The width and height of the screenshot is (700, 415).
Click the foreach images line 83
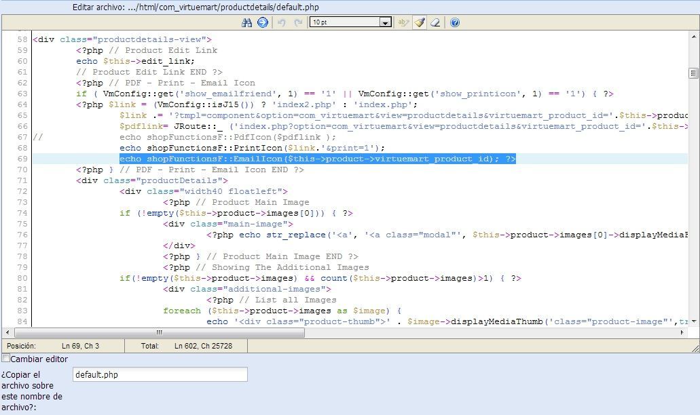point(282,311)
